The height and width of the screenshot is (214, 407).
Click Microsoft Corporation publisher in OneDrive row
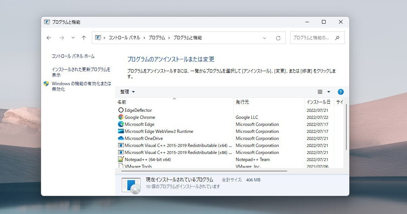257,138
